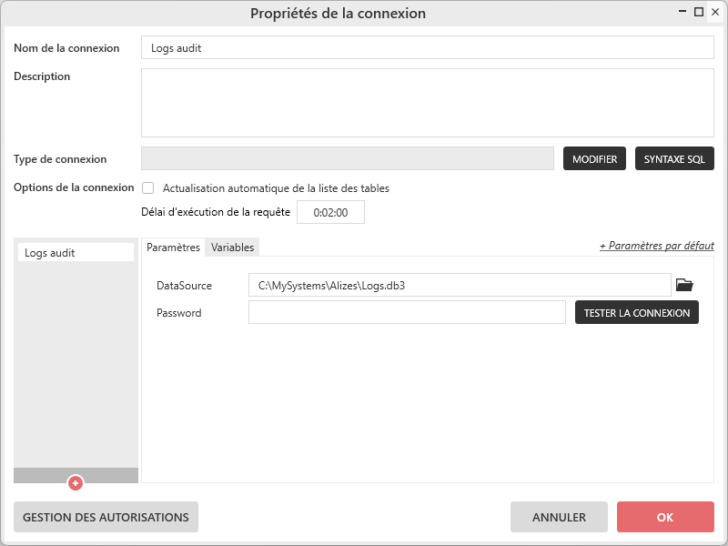Image resolution: width=728 pixels, height=546 pixels.
Task: Focus the Password input field
Action: [x=407, y=313]
